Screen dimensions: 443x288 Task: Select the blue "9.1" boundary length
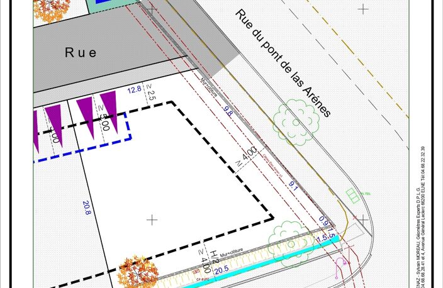pyautogui.click(x=293, y=186)
